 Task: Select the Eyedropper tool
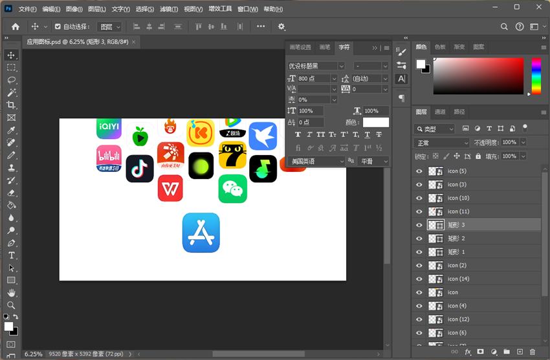point(11,131)
